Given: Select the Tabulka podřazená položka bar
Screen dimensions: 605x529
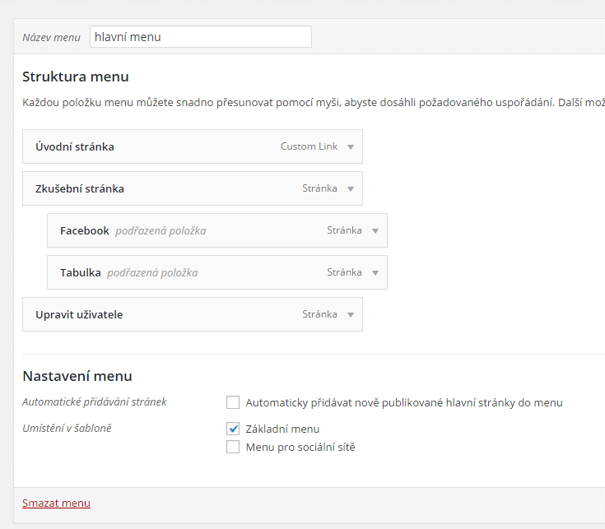Looking at the screenshot, I should [x=217, y=272].
